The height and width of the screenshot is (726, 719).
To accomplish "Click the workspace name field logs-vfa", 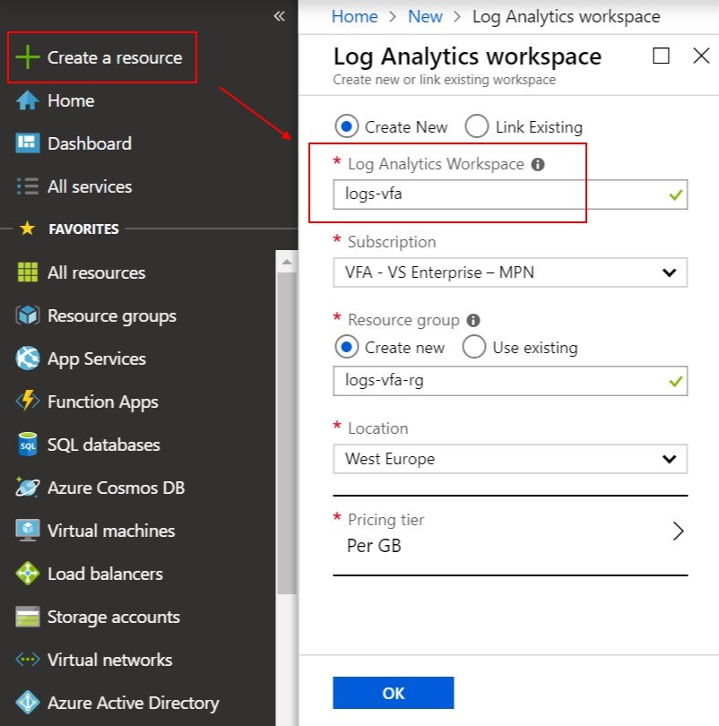I will tap(510, 194).
